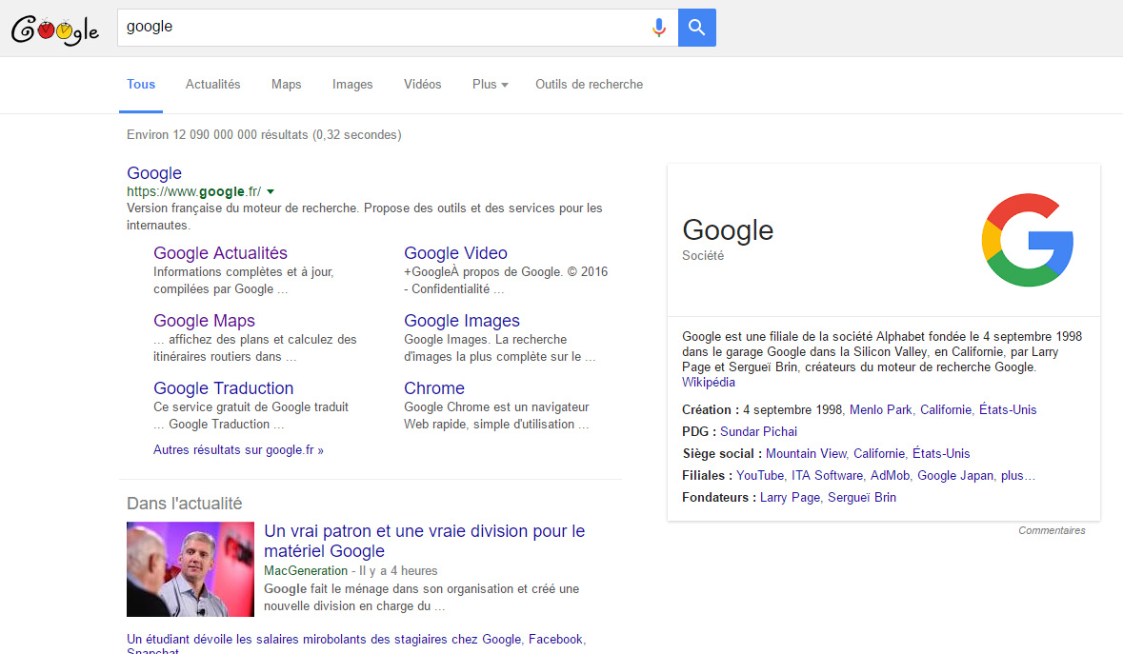Viewport: 1123px width, 654px height.
Task: Click the Commentaires feedback link
Action: (1053, 530)
